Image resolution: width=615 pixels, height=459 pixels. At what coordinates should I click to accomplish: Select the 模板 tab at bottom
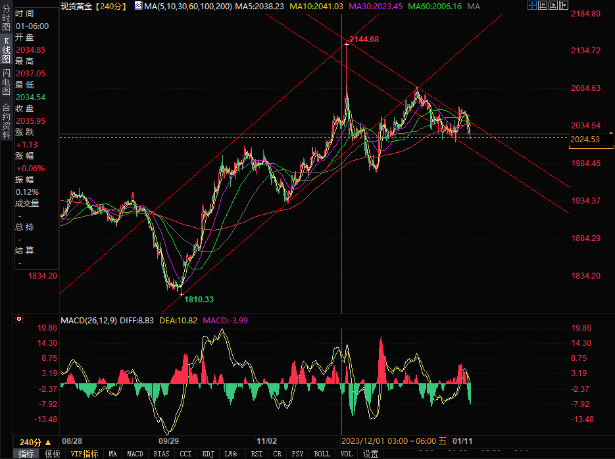52,454
